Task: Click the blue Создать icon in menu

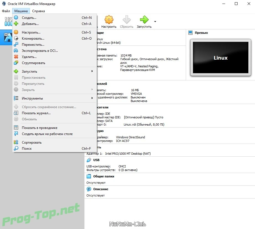Action: [x=16, y=17]
